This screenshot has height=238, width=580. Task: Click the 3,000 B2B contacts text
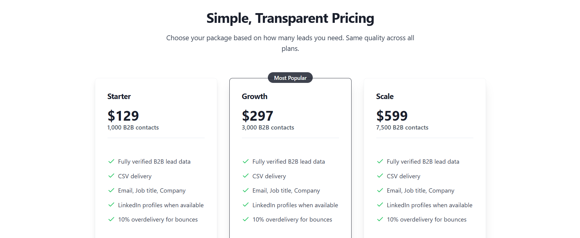point(268,127)
